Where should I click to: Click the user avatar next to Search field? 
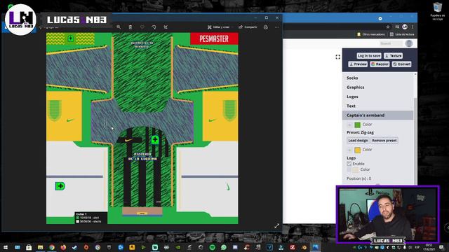click(409, 43)
